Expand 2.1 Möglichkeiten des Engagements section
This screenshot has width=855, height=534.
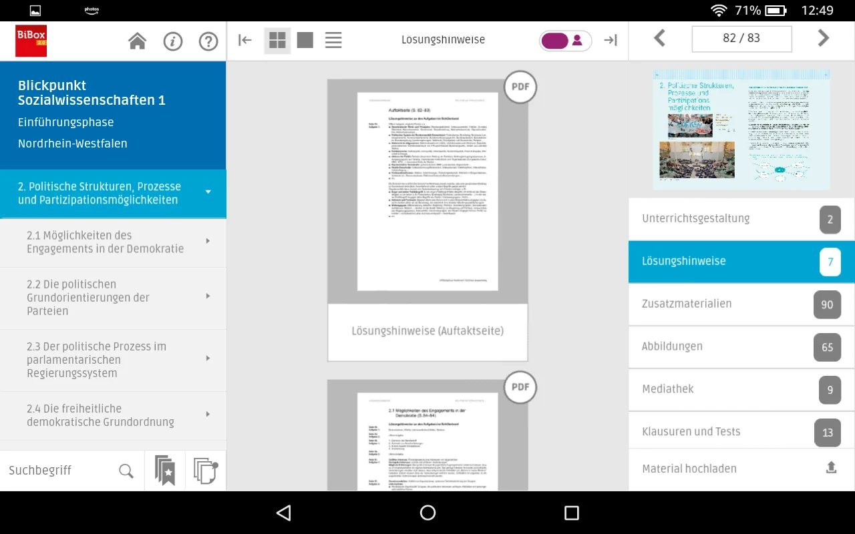pos(208,242)
